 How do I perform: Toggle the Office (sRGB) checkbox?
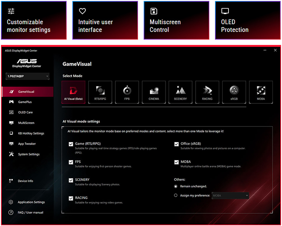pyautogui.click(x=177, y=144)
